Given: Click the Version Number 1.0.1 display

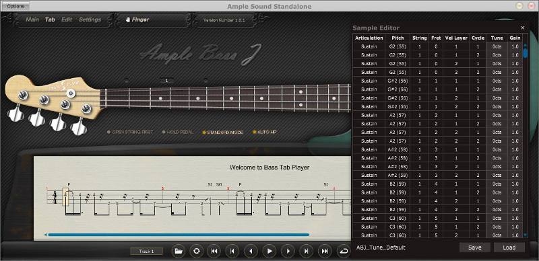Looking at the screenshot, I should point(224,20).
